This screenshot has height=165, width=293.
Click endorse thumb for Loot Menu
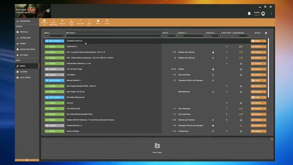coord(213,75)
